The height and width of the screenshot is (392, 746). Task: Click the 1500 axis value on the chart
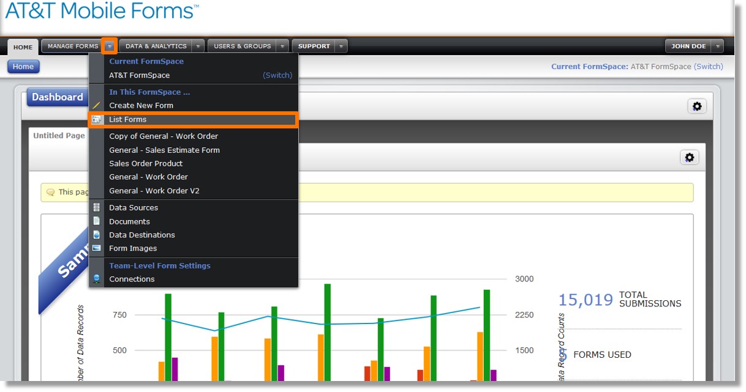[525, 350]
